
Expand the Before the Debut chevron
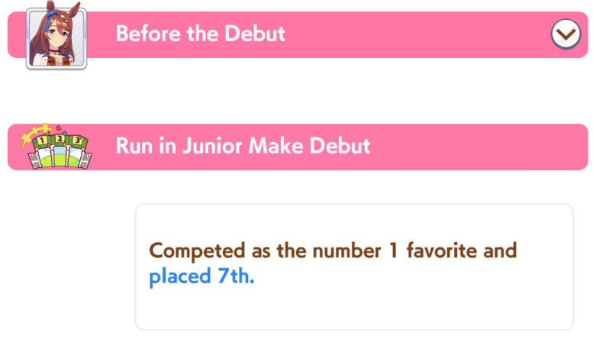565,34
